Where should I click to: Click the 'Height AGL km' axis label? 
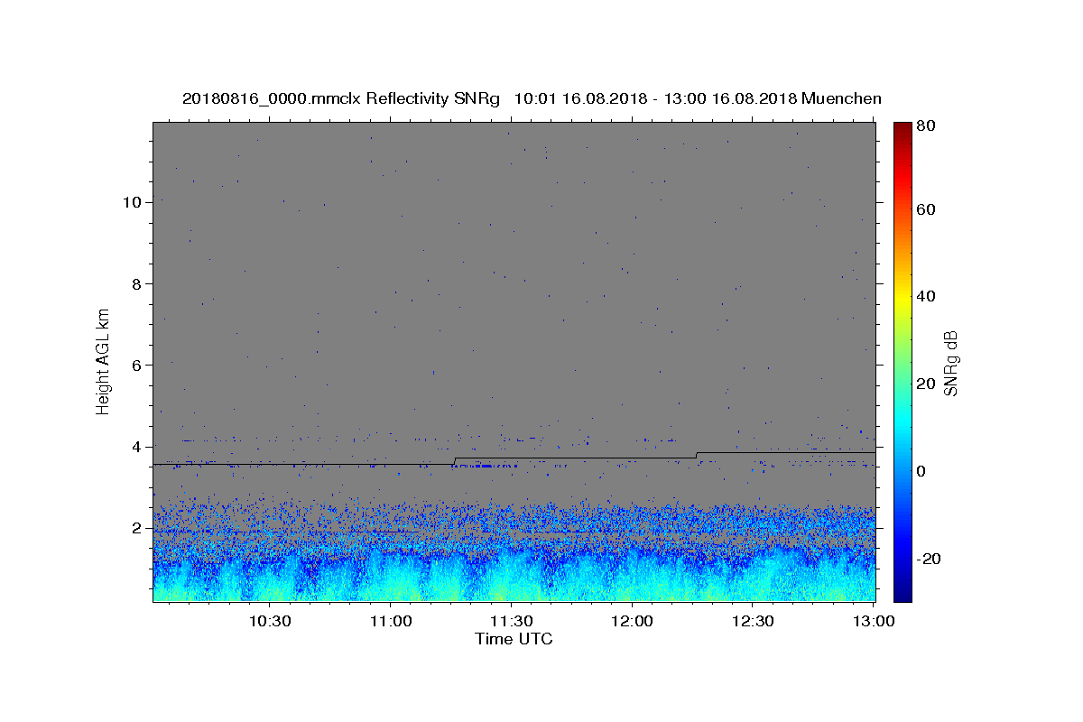coord(104,361)
